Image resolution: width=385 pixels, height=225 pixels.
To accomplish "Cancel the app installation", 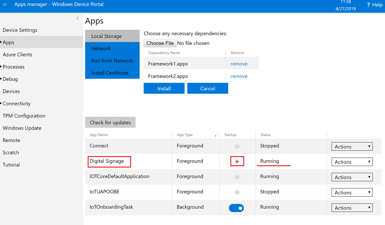I will 207,88.
